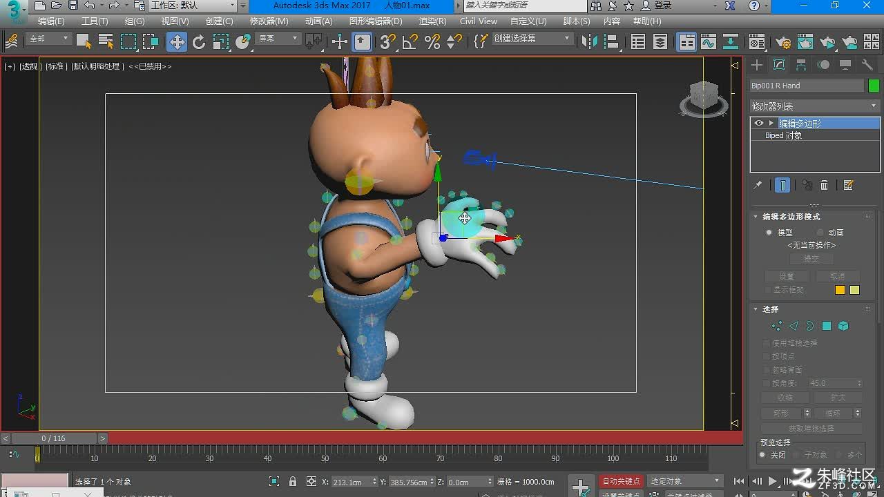The height and width of the screenshot is (497, 884).
Task: Open the Select by Name list tool
Action: tap(106, 42)
